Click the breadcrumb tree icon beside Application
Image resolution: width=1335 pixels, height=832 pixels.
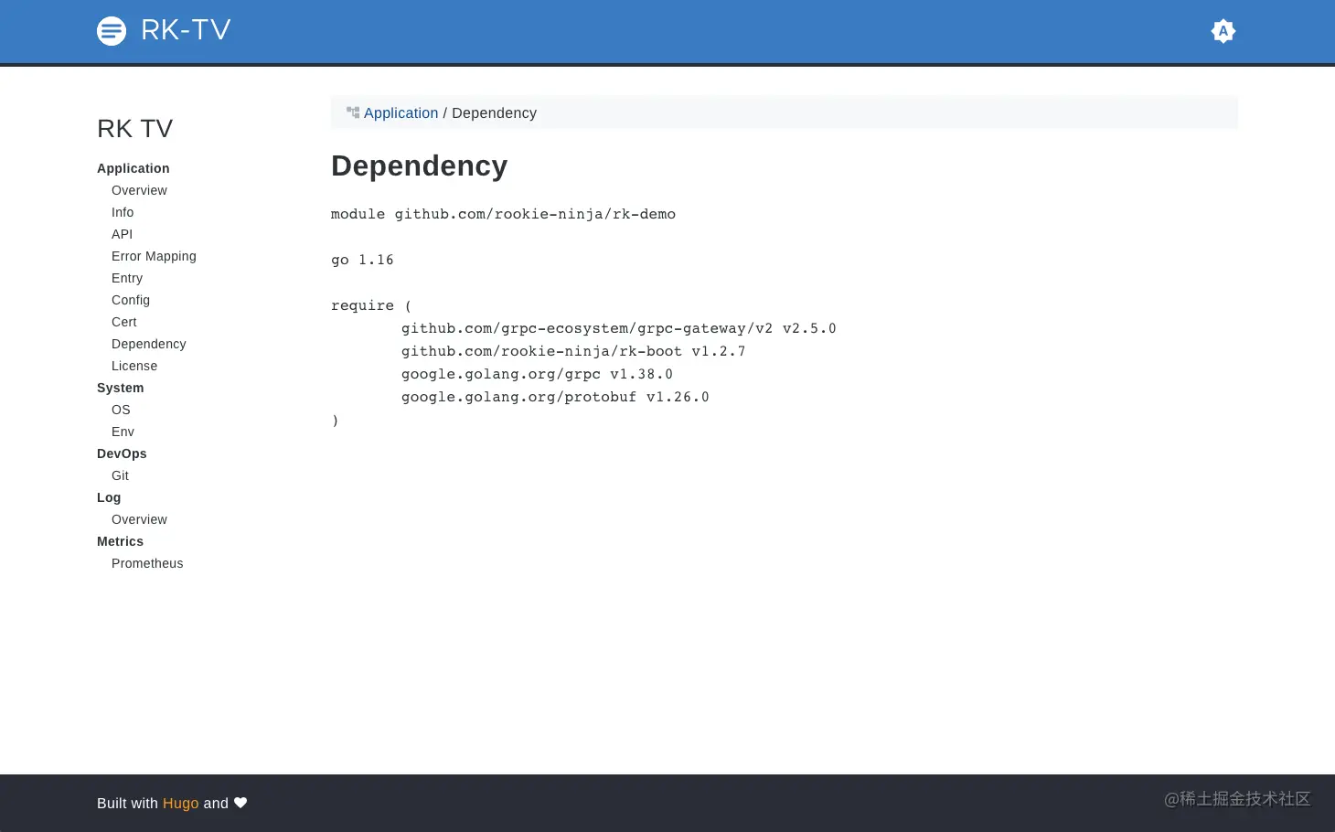(353, 112)
